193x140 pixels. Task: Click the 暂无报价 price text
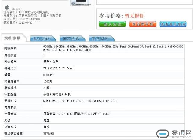click(134, 16)
